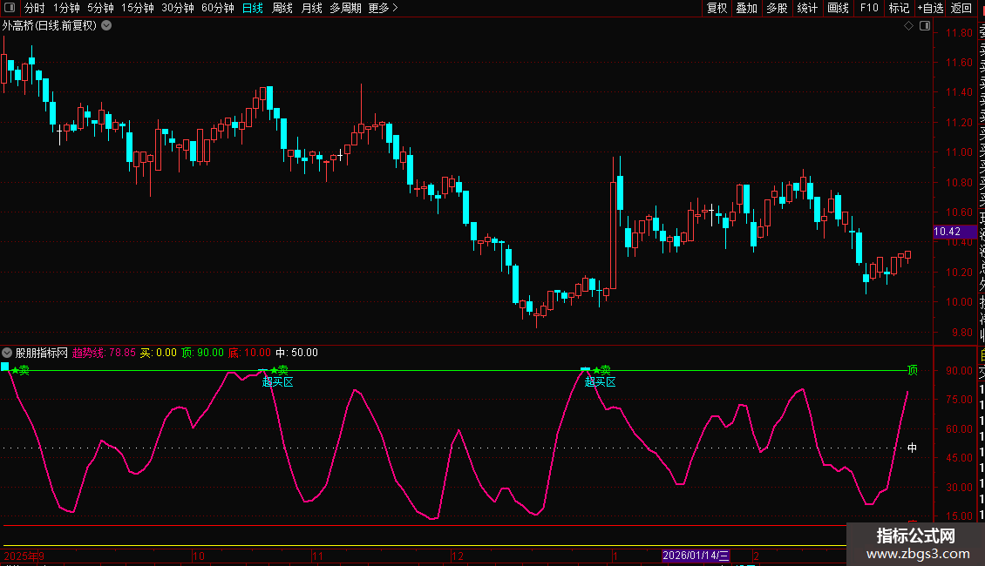Screen dimensions: 985x566
Task: Select the 周线 weekly chart tab
Action: coord(282,8)
